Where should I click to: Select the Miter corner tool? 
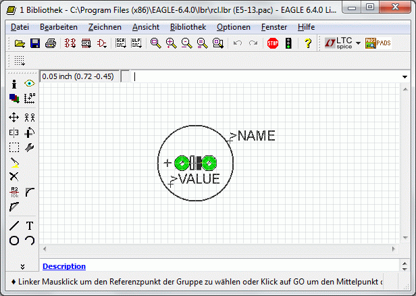pos(30,192)
